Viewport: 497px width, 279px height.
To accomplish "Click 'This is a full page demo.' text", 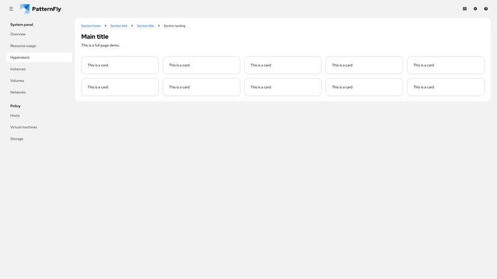I will point(101,45).
